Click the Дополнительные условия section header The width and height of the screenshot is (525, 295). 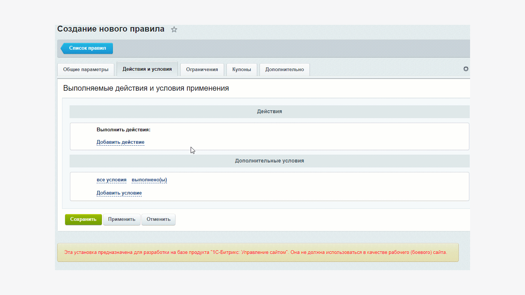[269, 161]
